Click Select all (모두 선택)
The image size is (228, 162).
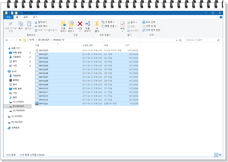click(149, 22)
